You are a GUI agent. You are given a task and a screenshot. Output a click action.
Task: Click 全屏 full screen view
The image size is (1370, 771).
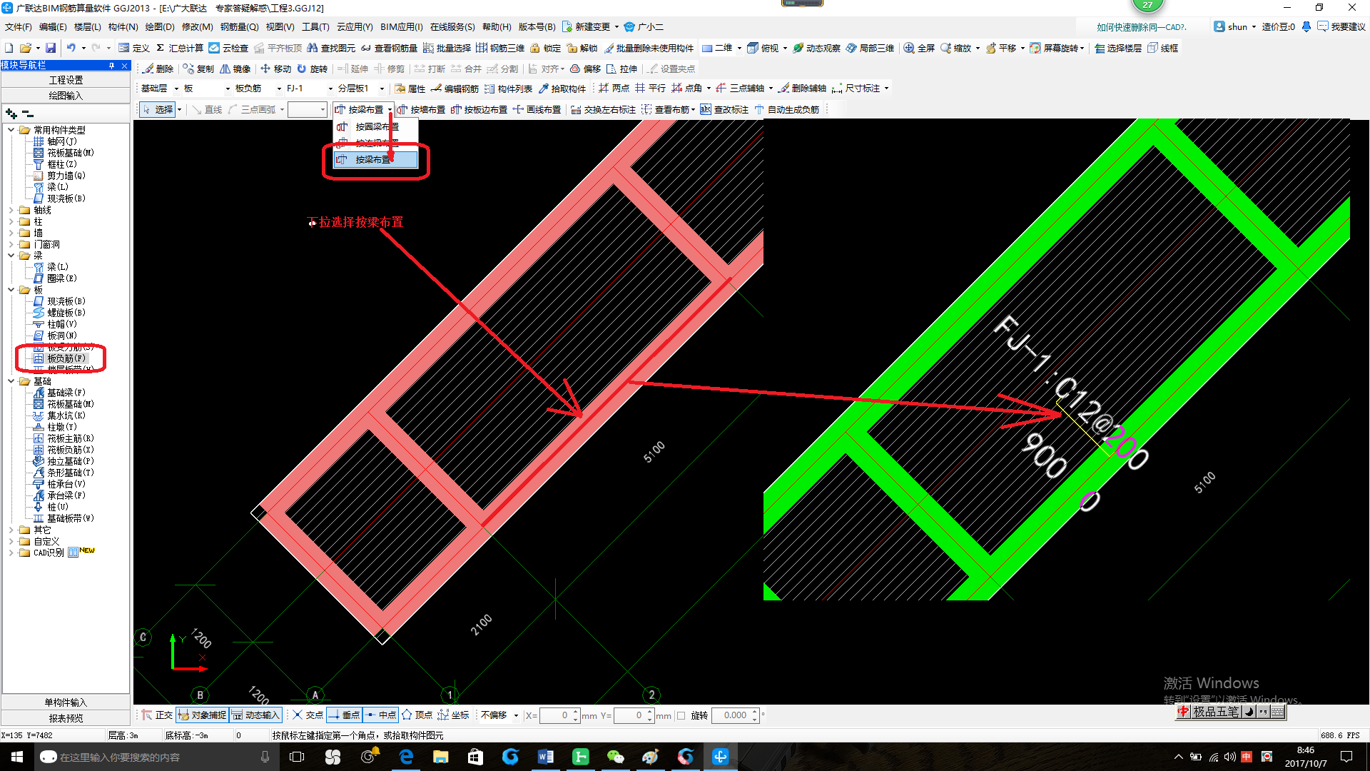click(919, 48)
